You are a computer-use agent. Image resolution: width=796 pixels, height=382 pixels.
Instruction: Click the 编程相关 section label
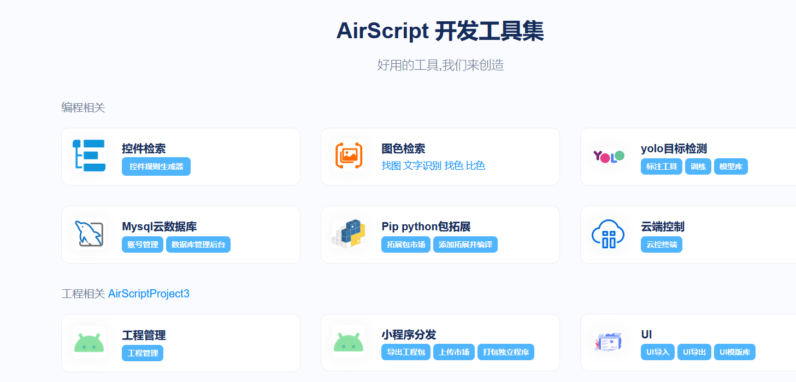(83, 108)
